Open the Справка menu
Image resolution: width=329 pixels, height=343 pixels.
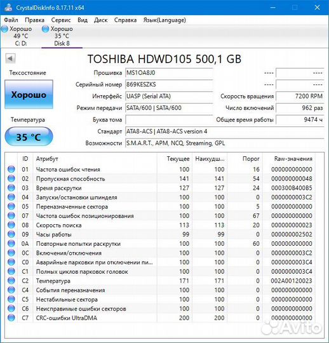125,20
